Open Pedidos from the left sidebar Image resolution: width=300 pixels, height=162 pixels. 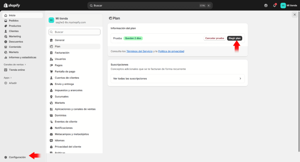click(13, 21)
